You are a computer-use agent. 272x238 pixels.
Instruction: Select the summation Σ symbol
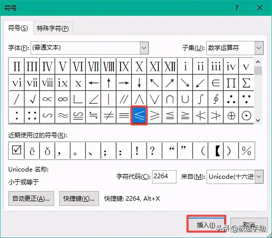pyautogui.click(x=246, y=82)
